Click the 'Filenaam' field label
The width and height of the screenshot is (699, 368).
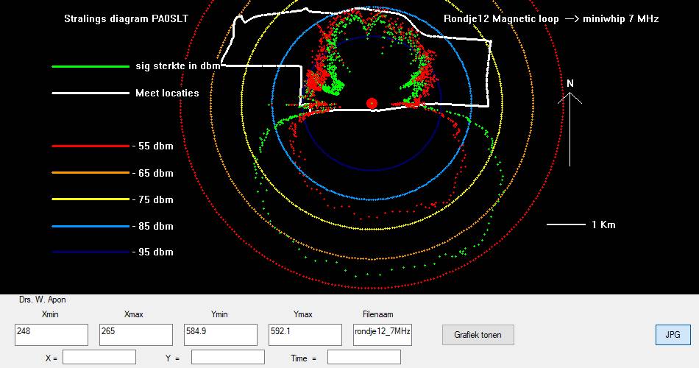coord(378,314)
